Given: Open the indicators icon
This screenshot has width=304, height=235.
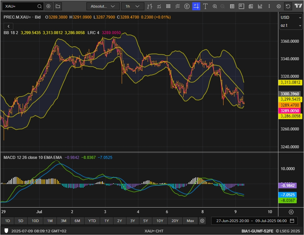Looking at the screenshot, I should point(159,6).
